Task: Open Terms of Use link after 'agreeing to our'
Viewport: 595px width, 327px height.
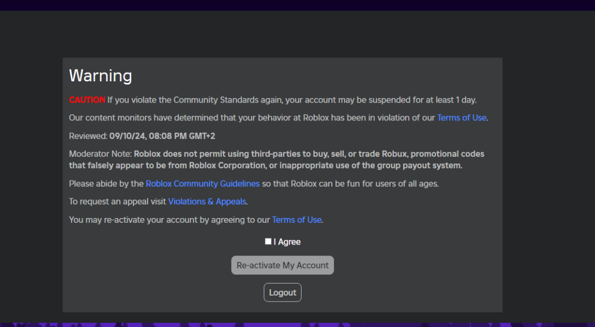Action: point(296,220)
